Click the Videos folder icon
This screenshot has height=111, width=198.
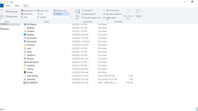pos(25,72)
